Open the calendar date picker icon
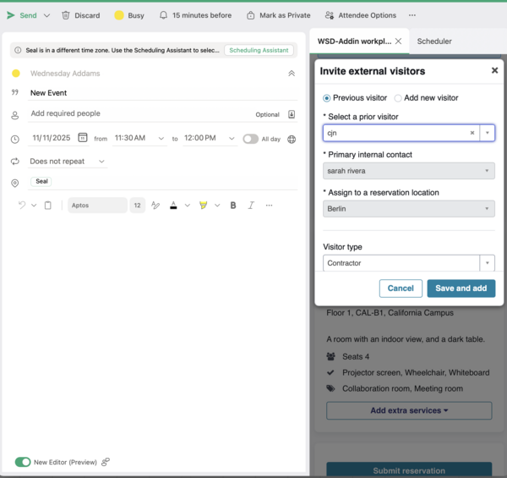Image resolution: width=507 pixels, height=478 pixels. point(83,138)
